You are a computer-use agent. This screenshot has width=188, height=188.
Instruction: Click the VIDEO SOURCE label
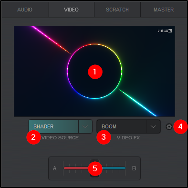60,138
